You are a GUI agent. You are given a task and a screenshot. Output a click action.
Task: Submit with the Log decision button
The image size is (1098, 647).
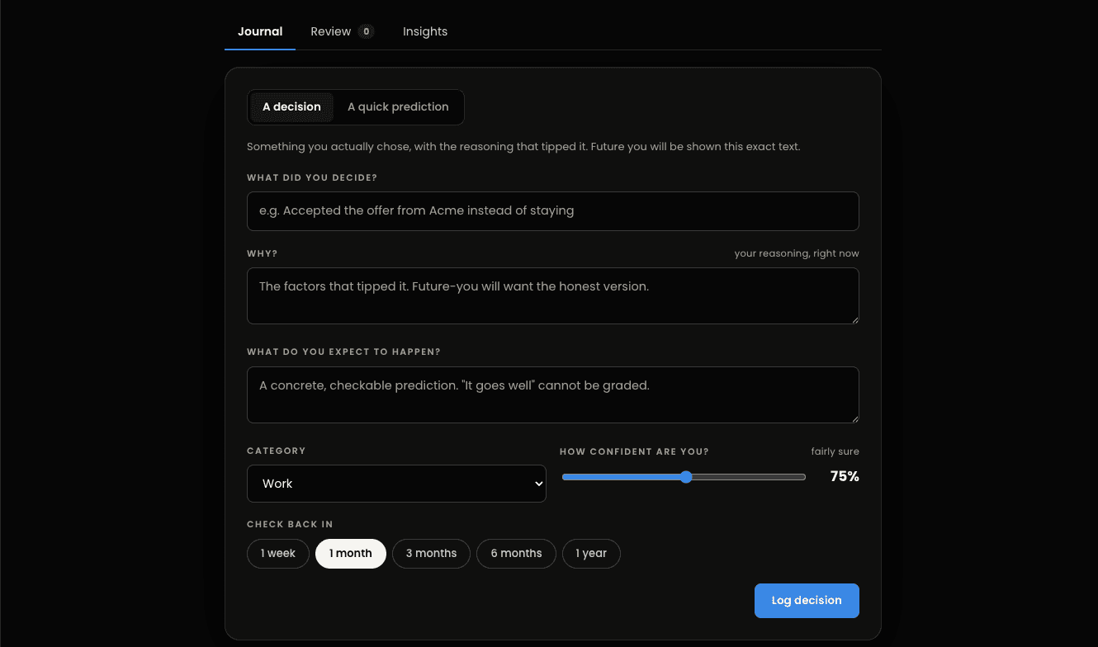click(807, 601)
